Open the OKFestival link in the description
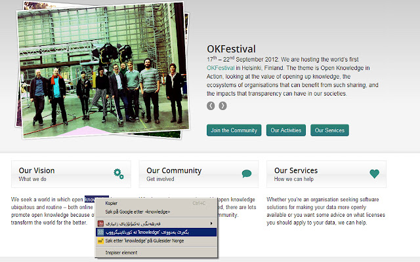 [220, 68]
